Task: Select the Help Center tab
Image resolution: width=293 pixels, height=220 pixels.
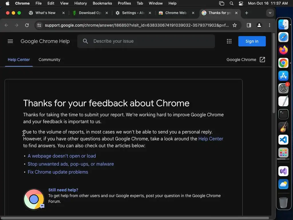Action: pyautogui.click(x=19, y=60)
